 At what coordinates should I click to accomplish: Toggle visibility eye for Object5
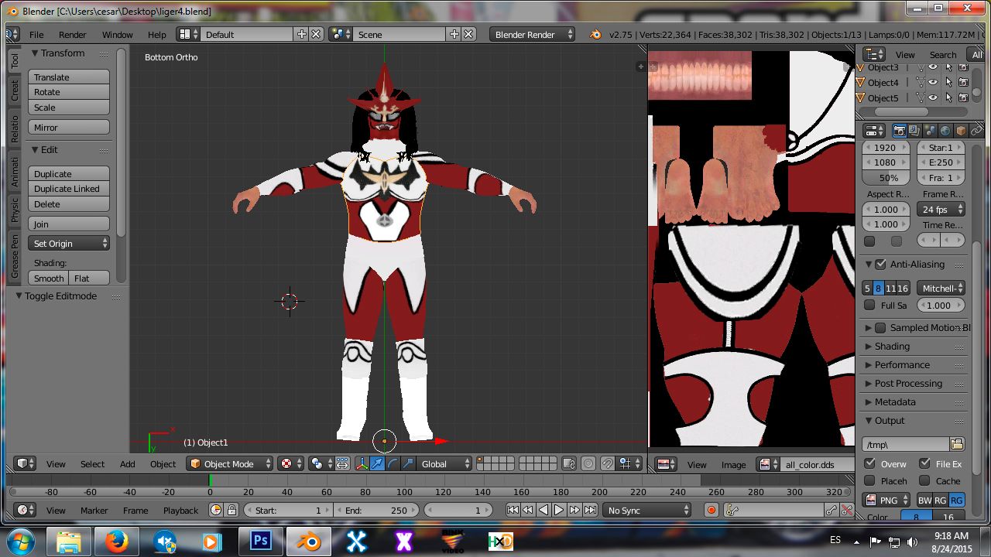(x=933, y=97)
